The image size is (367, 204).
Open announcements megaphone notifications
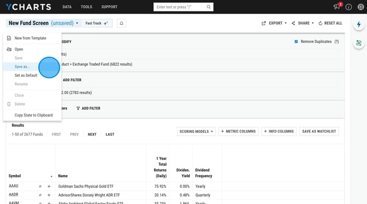(337, 7)
